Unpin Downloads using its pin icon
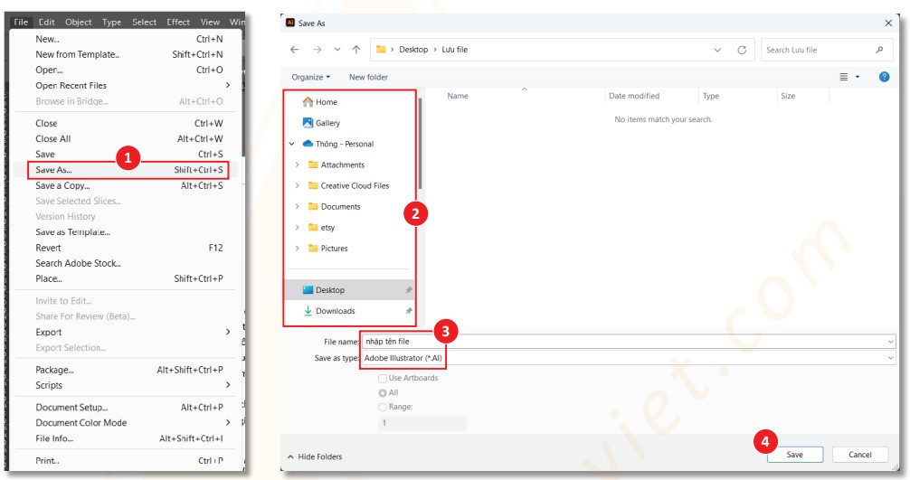910x480 pixels. pyautogui.click(x=409, y=311)
